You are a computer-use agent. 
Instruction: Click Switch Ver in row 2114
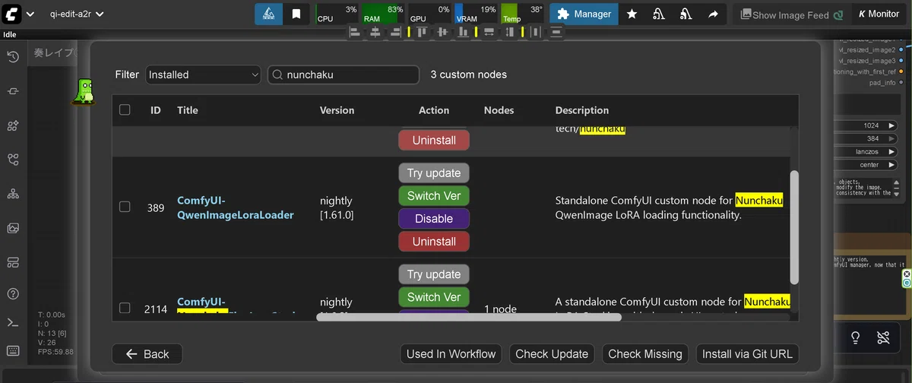pos(434,296)
